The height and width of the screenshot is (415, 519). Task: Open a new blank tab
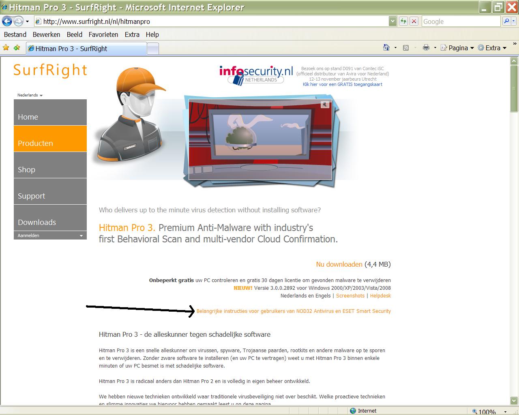[x=152, y=49]
